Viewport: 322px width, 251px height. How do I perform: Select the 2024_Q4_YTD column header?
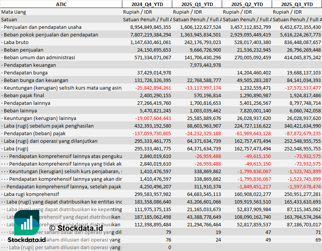click(147, 4)
